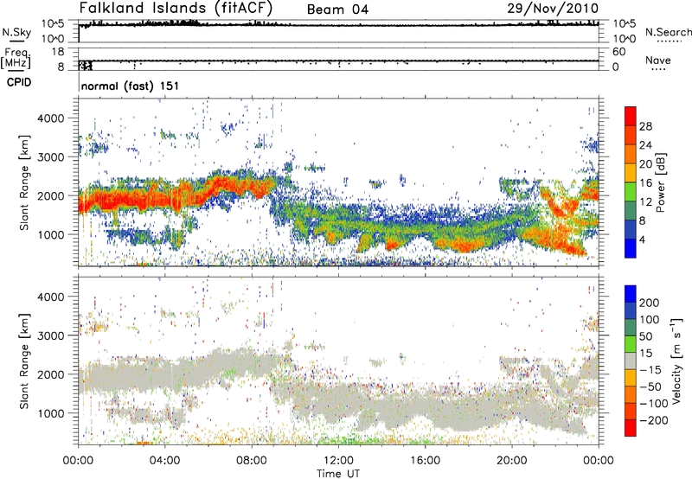Click the "Velocity [m s-1]" colorbar title
This screenshot has height=479, width=692.
676,361
